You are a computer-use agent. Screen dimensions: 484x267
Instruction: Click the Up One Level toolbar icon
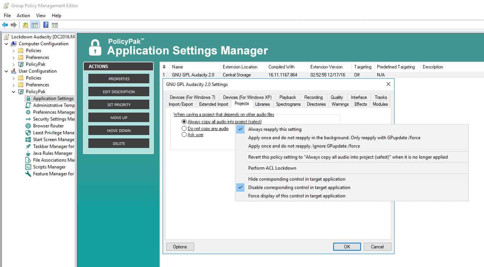tap(25, 25)
